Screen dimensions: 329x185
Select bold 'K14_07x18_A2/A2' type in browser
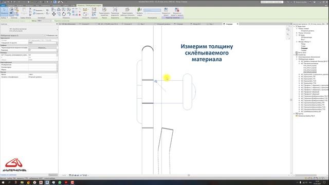310,72
